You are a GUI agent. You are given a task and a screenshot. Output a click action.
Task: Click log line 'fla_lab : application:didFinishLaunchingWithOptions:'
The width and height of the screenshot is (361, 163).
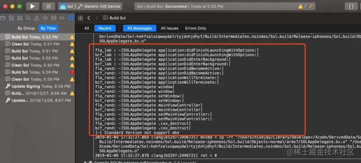(177, 50)
